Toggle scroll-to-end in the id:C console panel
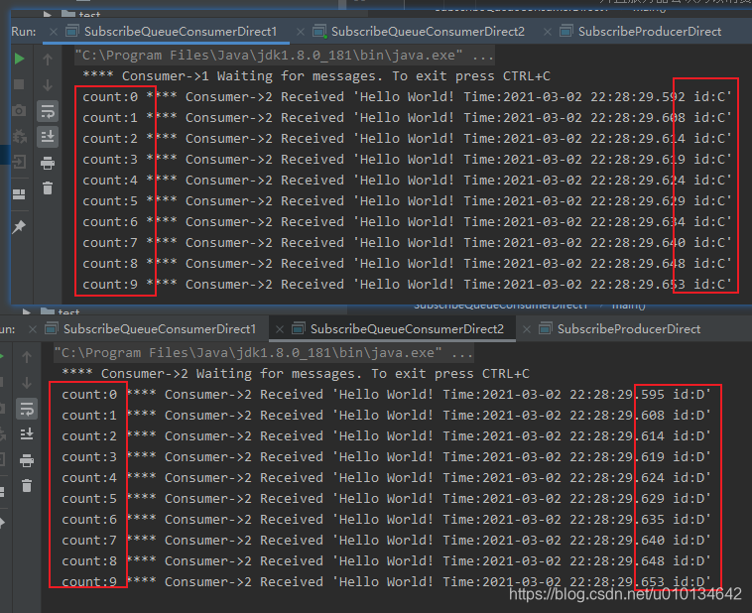752x613 pixels. (48, 137)
